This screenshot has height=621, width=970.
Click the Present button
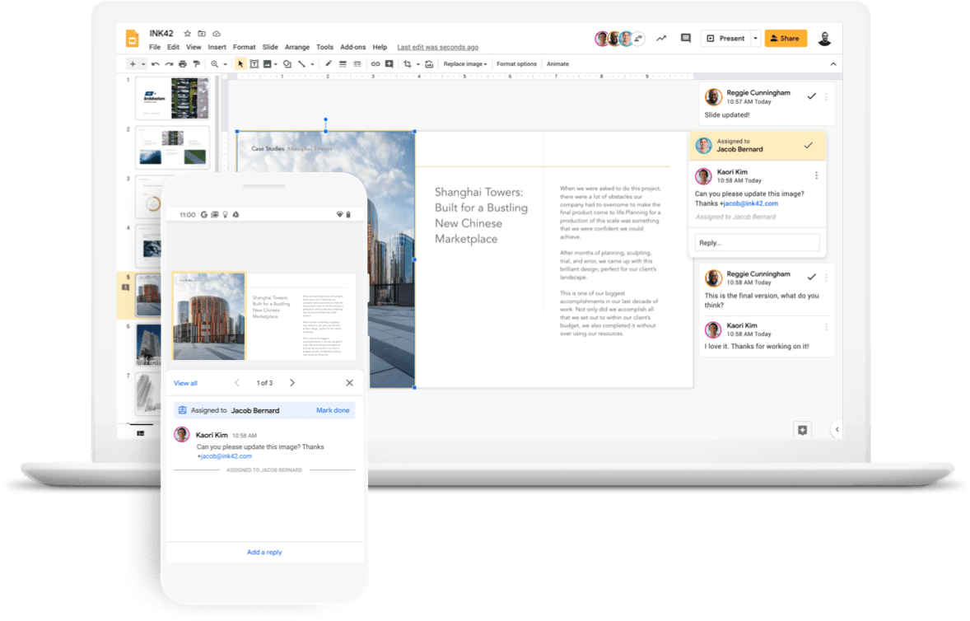coord(726,39)
